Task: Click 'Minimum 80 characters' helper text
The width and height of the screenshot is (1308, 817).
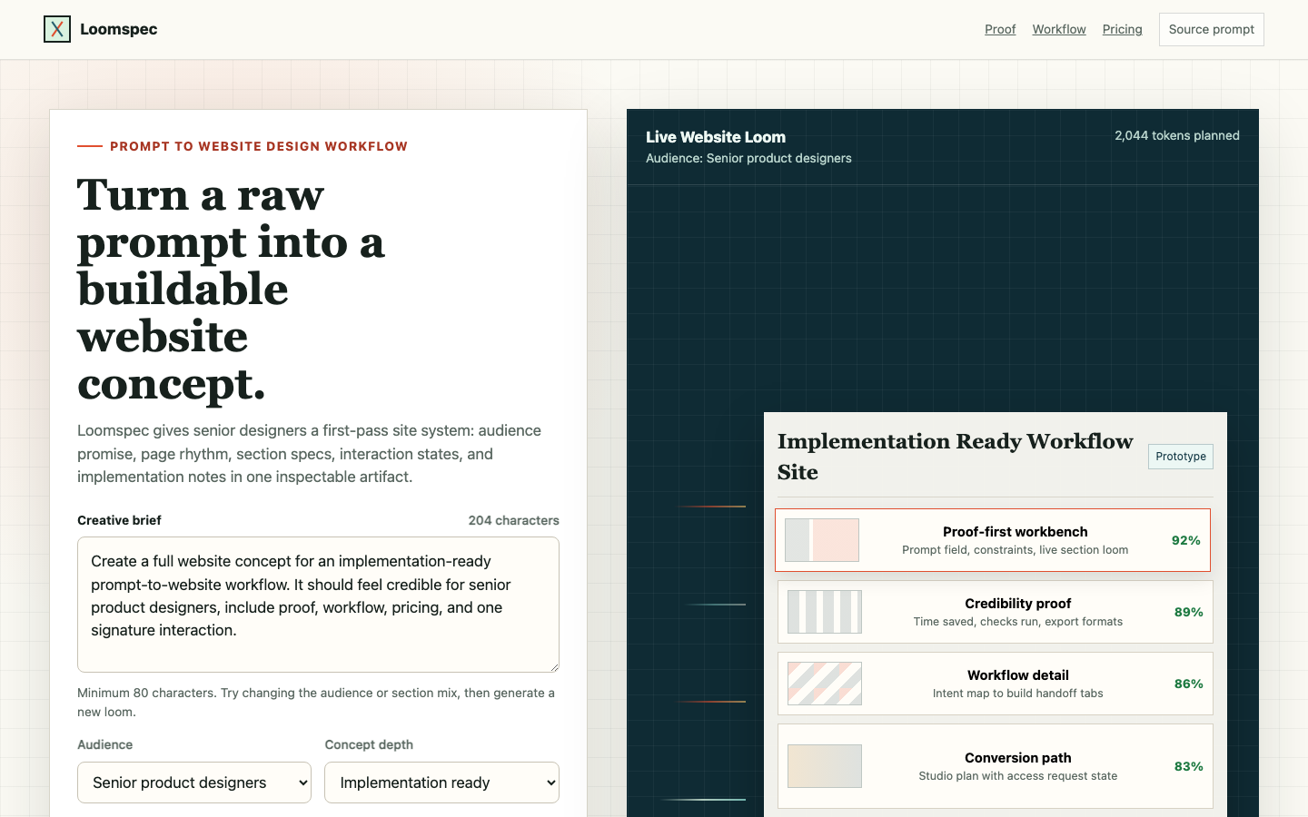Action: click(316, 703)
